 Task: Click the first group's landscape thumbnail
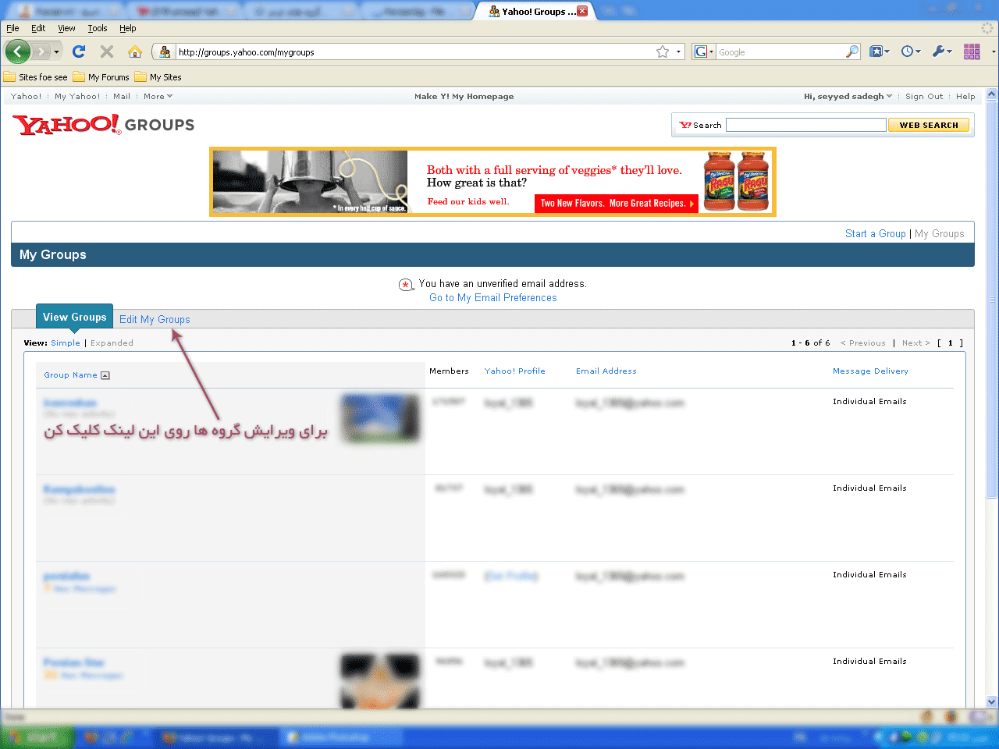pos(380,417)
